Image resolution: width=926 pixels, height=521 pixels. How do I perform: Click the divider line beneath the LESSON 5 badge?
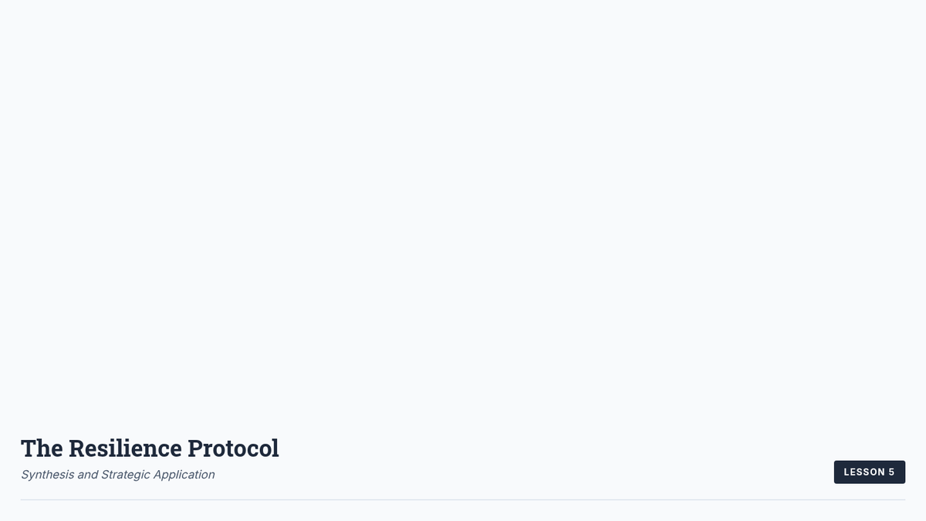tap(869, 500)
